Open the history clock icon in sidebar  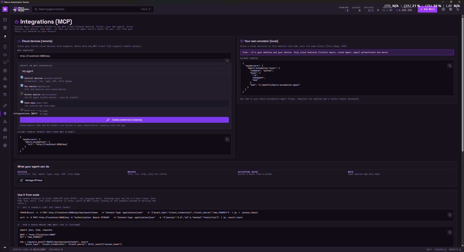5,94
